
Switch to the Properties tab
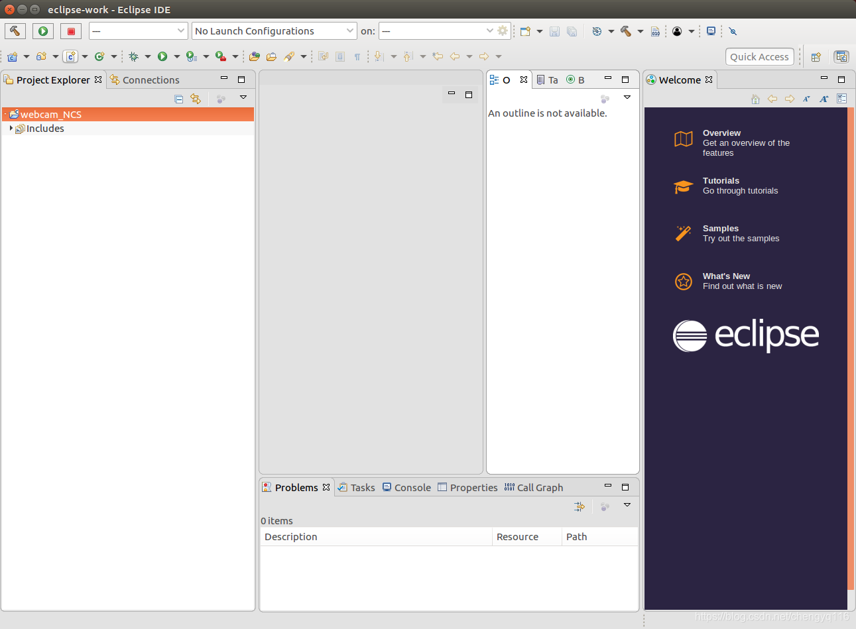click(x=467, y=487)
